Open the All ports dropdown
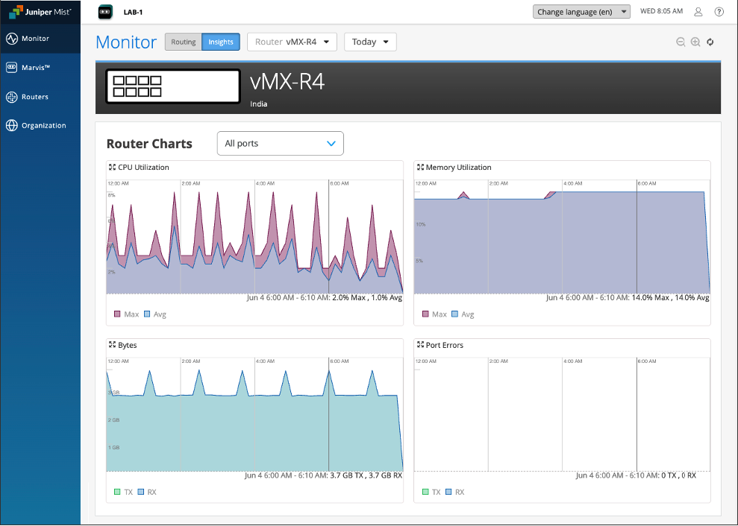Viewport: 738px width, 526px height. [x=280, y=144]
